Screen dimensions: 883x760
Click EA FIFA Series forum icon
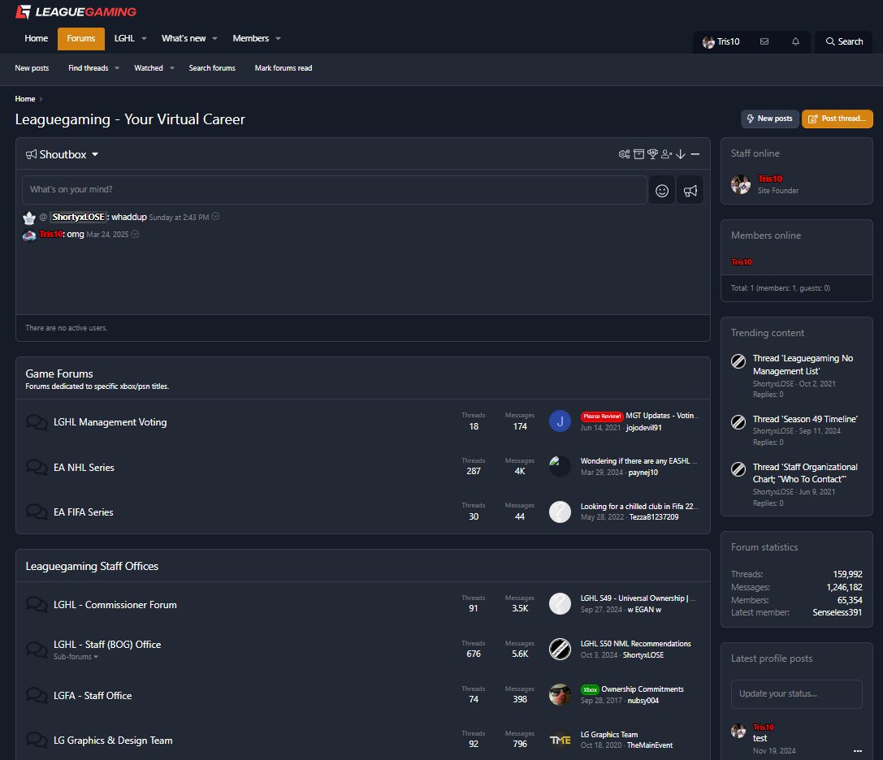pyautogui.click(x=37, y=512)
